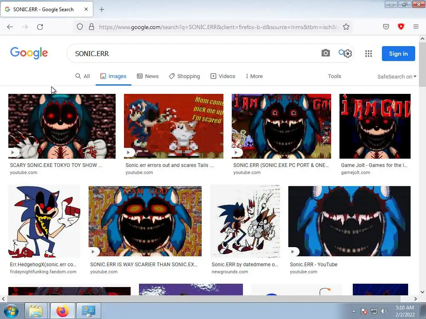Open the SCARY SONIC.EXE TOKYO TOY SHOW thumbnail
This screenshot has height=319, width=426.
tap(62, 126)
